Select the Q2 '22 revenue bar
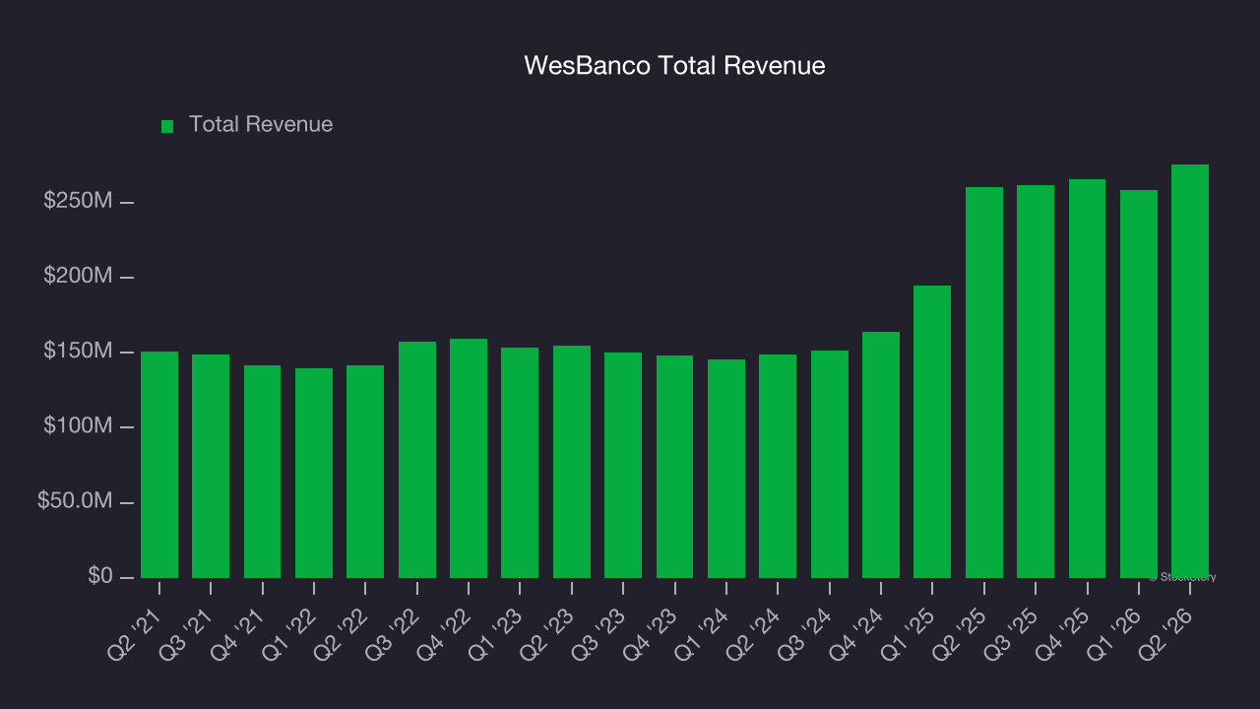The height and width of the screenshot is (709, 1260). tap(365, 472)
